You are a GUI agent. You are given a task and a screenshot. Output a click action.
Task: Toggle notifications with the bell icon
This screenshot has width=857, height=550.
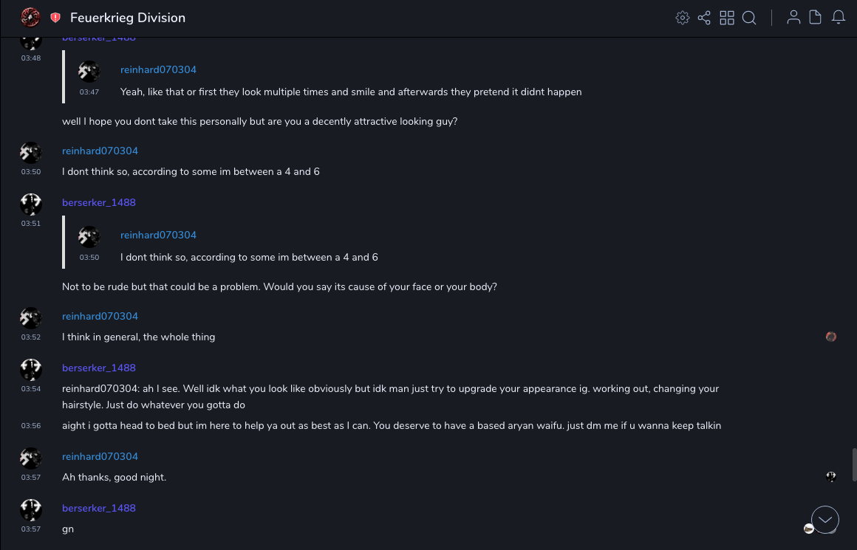tap(839, 18)
